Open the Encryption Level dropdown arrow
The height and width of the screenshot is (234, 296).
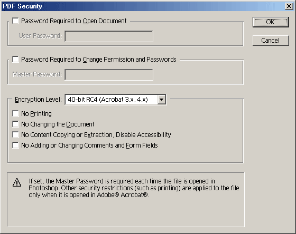pos(162,100)
